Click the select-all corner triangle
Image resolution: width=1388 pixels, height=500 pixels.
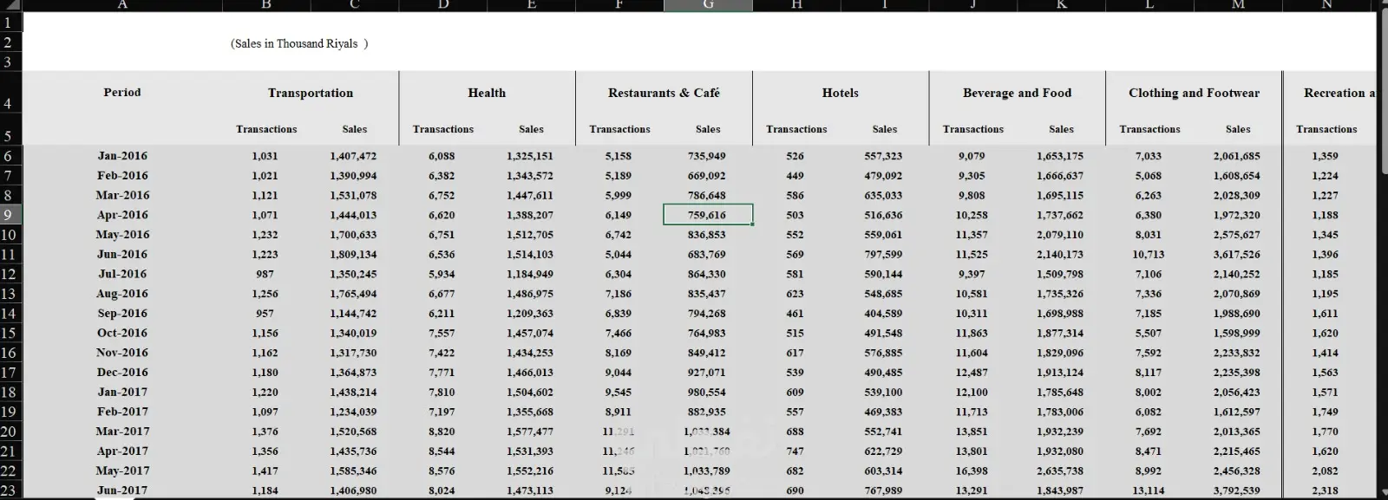tap(10, 4)
